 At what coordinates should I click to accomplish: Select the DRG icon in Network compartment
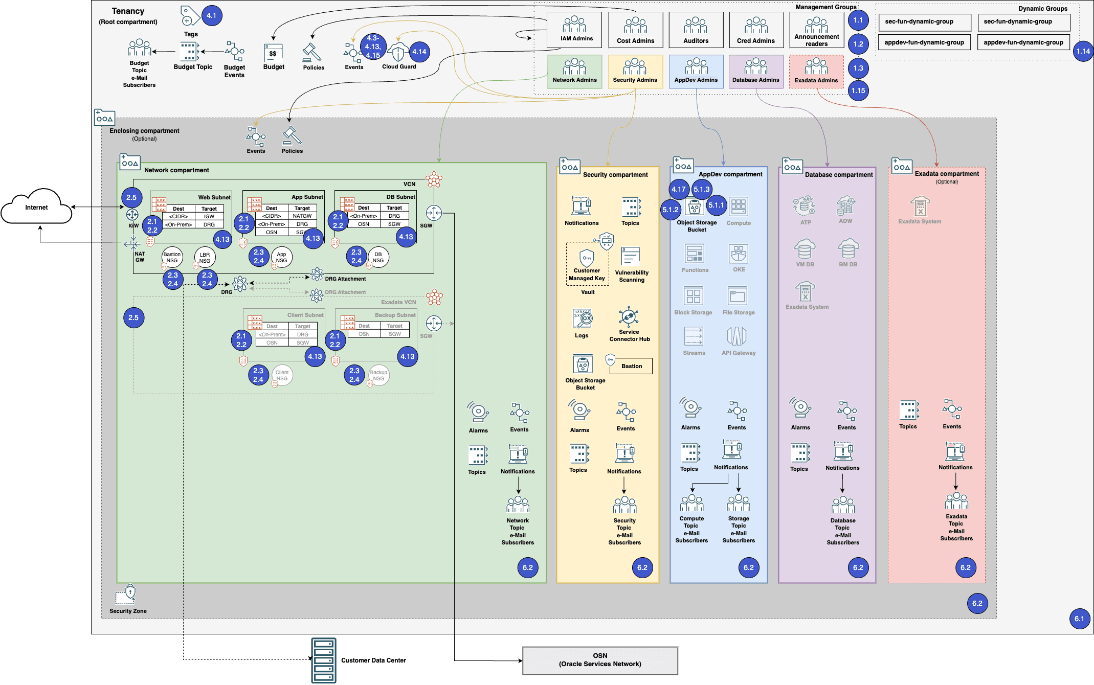(x=239, y=282)
